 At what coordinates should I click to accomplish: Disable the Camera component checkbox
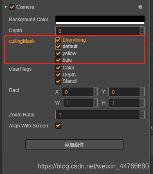[12, 7]
